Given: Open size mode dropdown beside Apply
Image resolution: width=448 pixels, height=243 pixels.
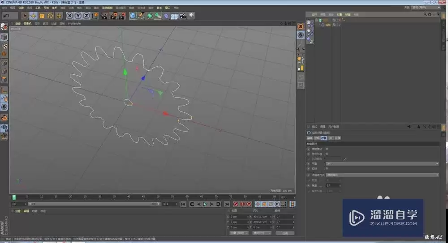Looking at the screenshot, I should coord(262,233).
